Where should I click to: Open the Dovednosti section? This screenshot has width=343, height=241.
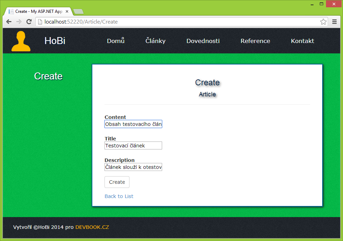(203, 41)
